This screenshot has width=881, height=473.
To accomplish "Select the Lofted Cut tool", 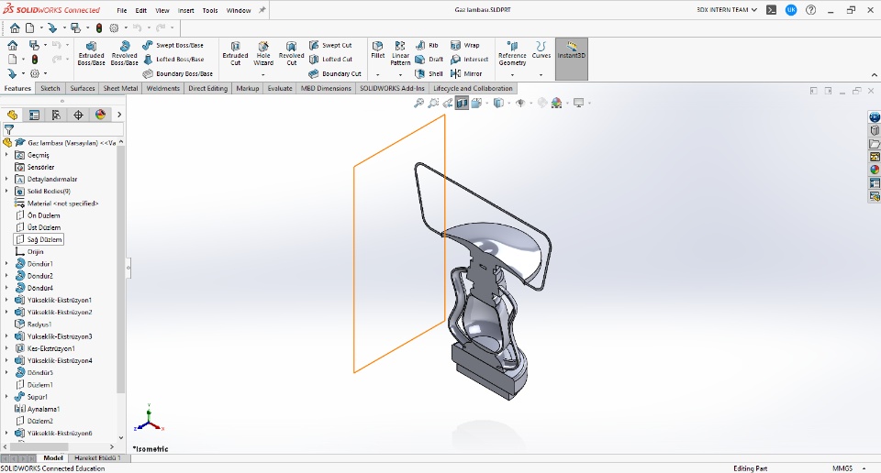I will (330, 60).
